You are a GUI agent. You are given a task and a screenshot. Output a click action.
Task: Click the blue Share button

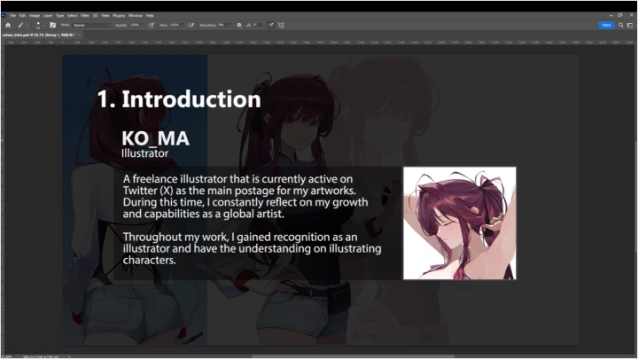pos(606,25)
